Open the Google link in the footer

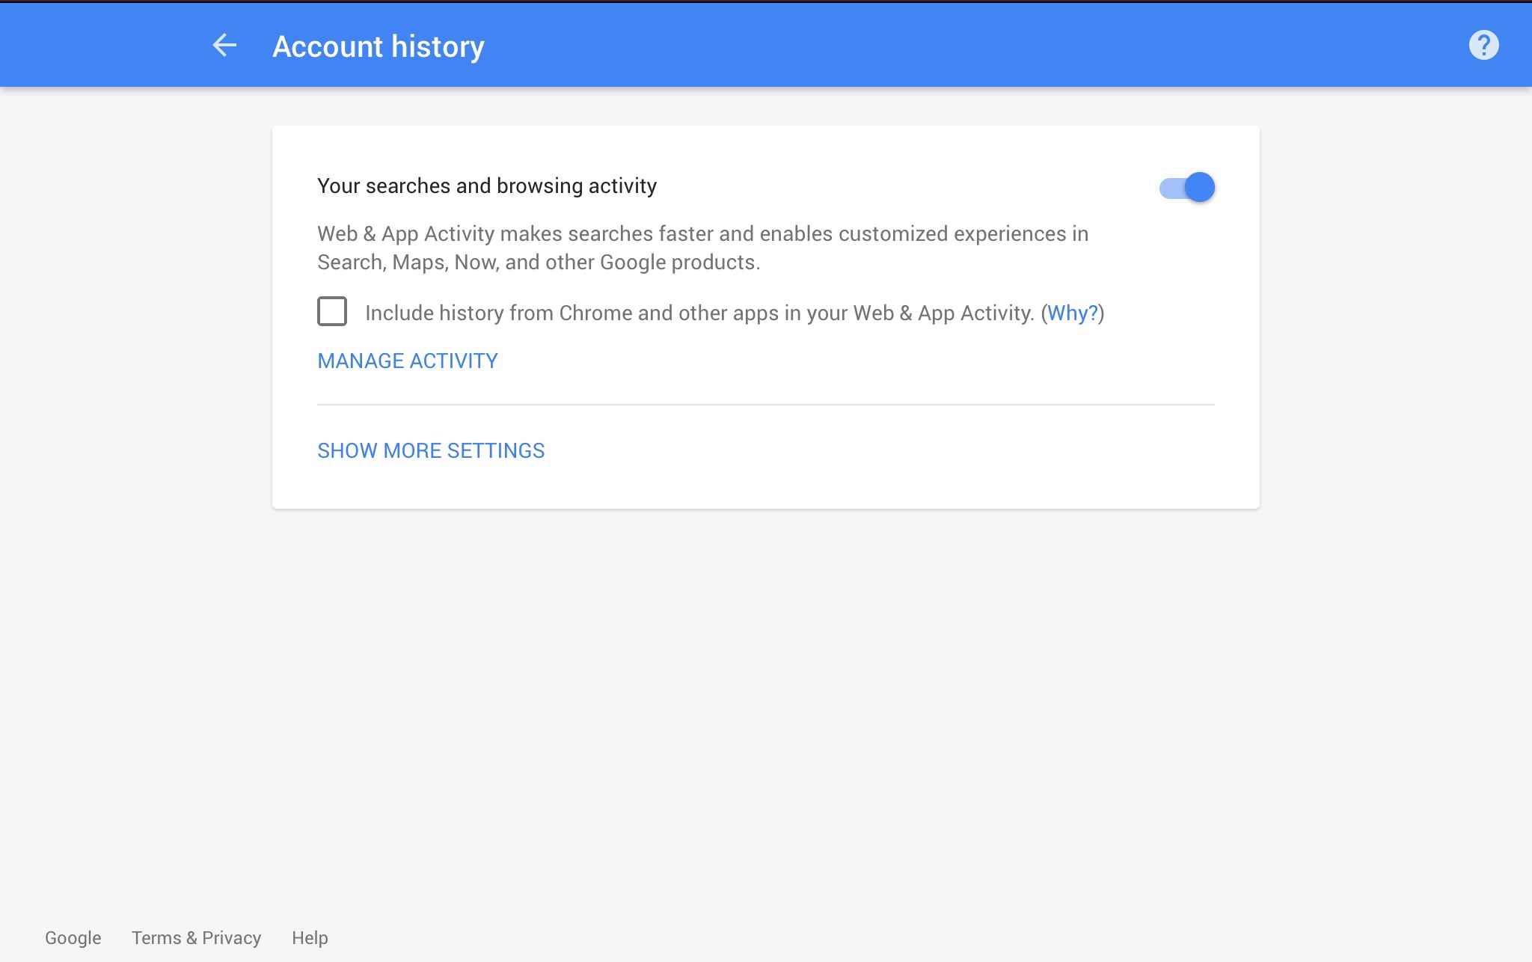73,937
